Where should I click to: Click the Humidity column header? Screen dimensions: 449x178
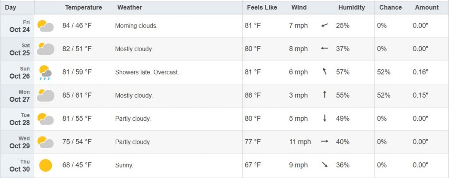pos(351,7)
